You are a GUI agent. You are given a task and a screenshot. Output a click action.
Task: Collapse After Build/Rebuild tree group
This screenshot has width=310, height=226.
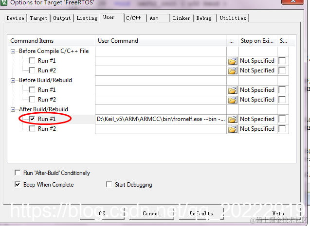point(13,109)
